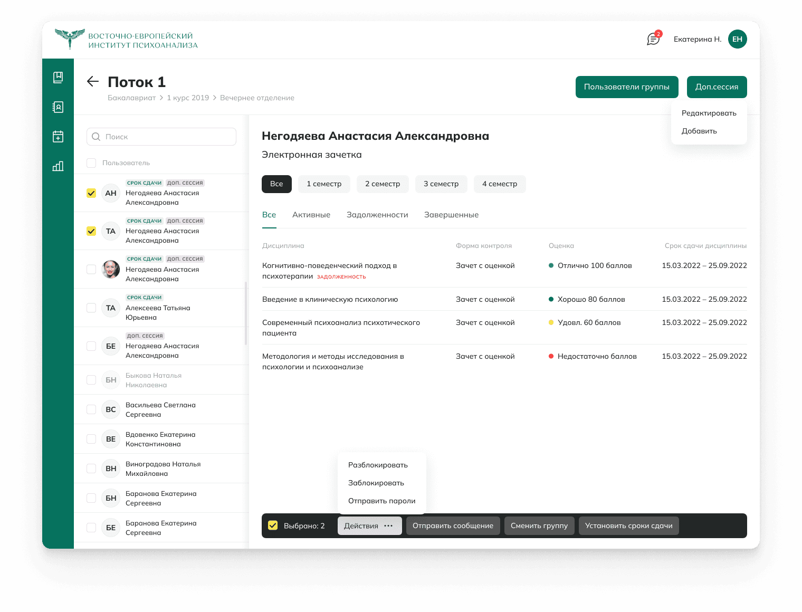Click the institute logo in header

click(127, 40)
